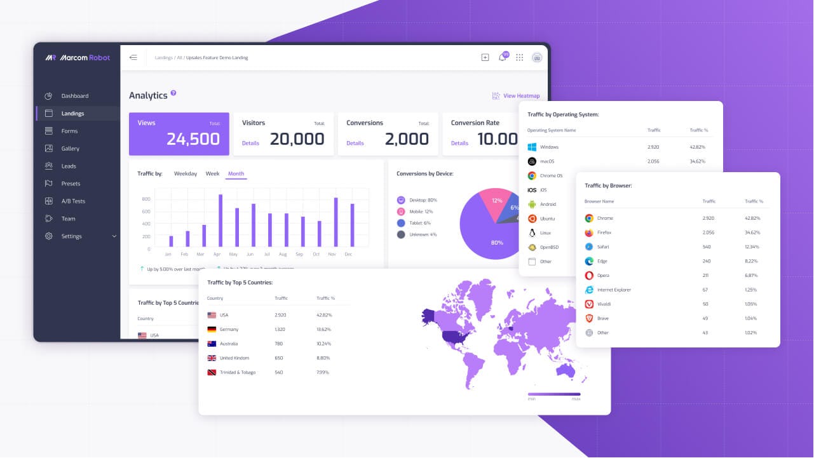Open the Analytics help question-mark icon
The width and height of the screenshot is (814, 458).
pyautogui.click(x=173, y=92)
